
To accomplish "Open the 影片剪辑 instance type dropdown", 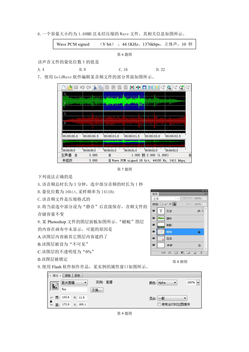I will (74, 283).
